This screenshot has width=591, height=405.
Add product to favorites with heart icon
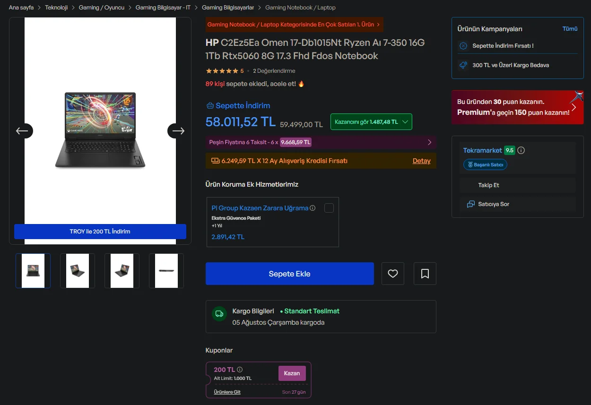(393, 274)
